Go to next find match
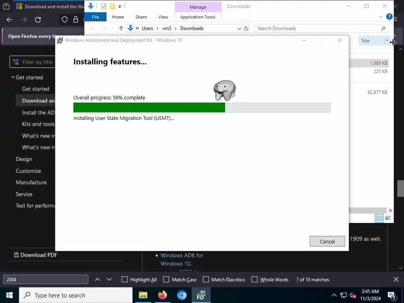The image size is (404, 303). pyautogui.click(x=109, y=280)
